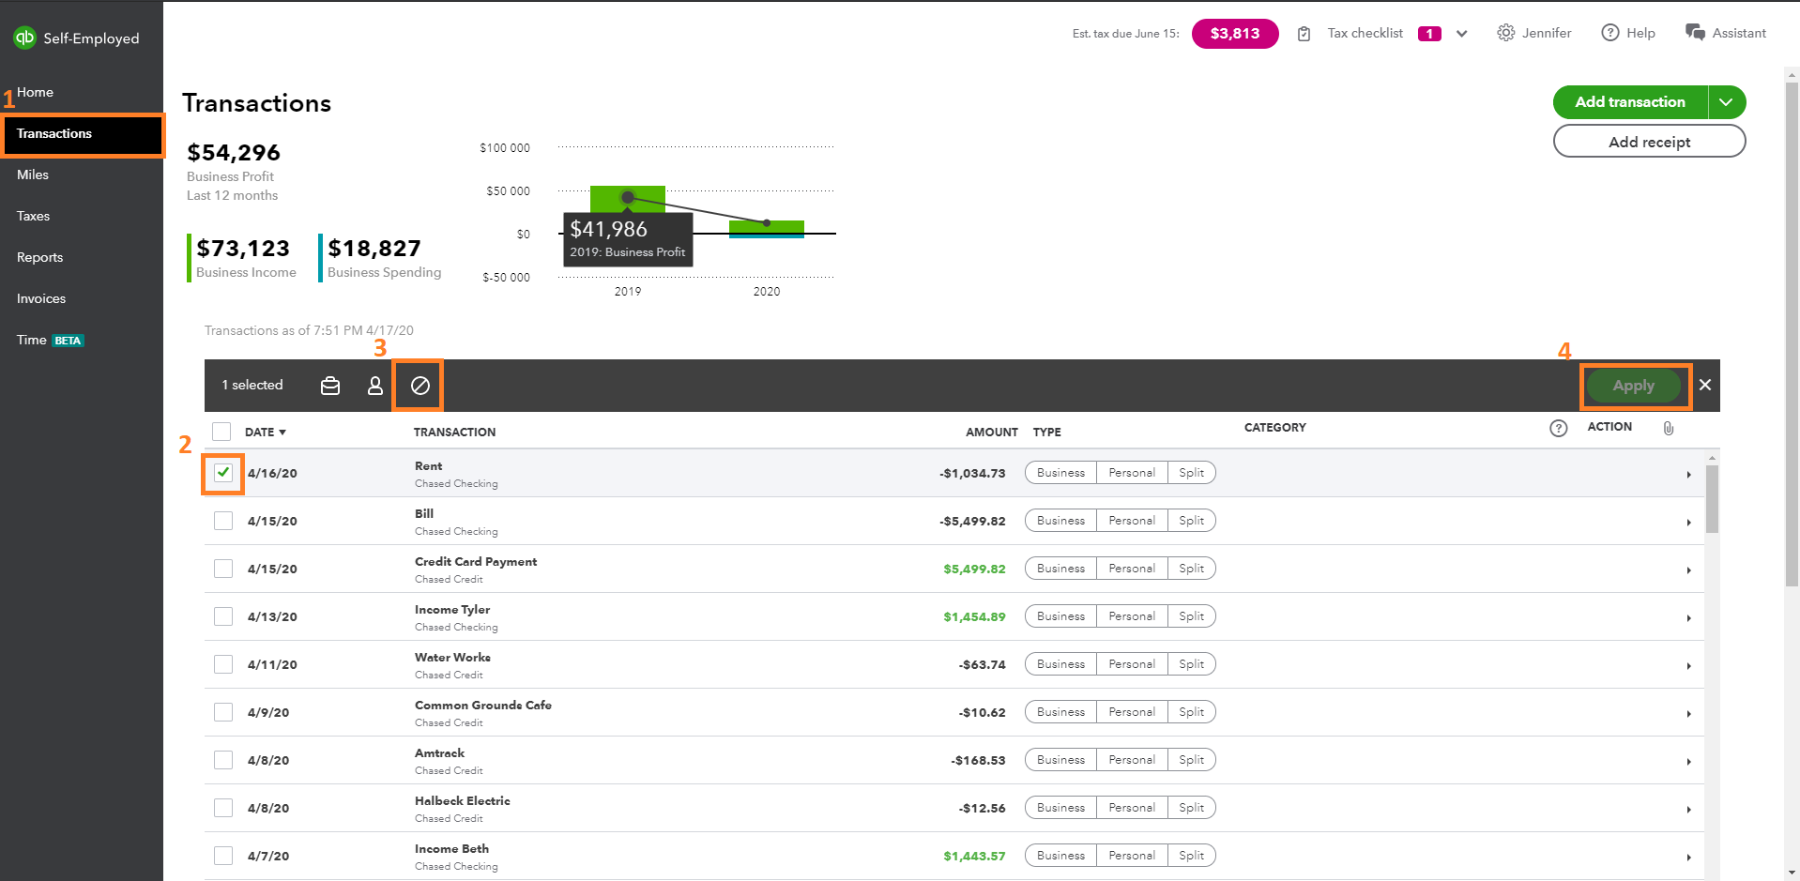Viewport: 1800px width, 881px height.
Task: Click the tax checklist badge showing 1
Action: (1429, 34)
